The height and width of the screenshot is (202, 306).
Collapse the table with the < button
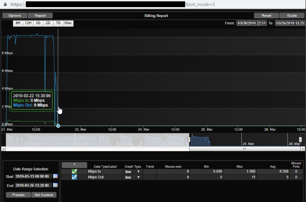74,165
